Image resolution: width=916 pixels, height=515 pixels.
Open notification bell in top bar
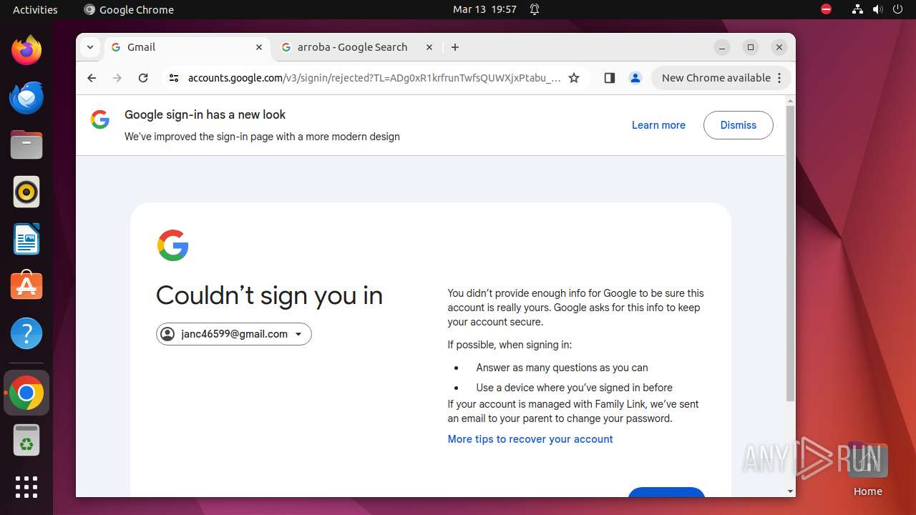(x=535, y=9)
